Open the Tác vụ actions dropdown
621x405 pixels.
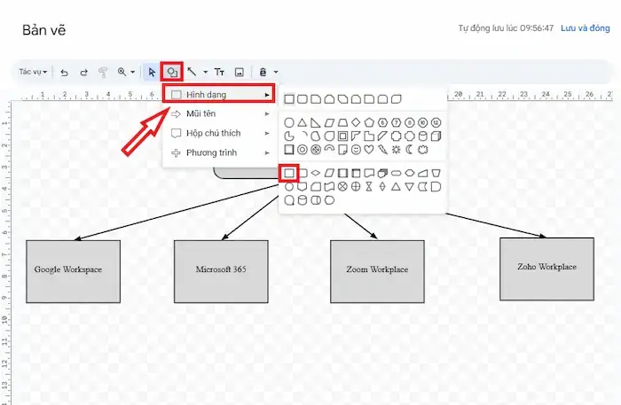(33, 72)
